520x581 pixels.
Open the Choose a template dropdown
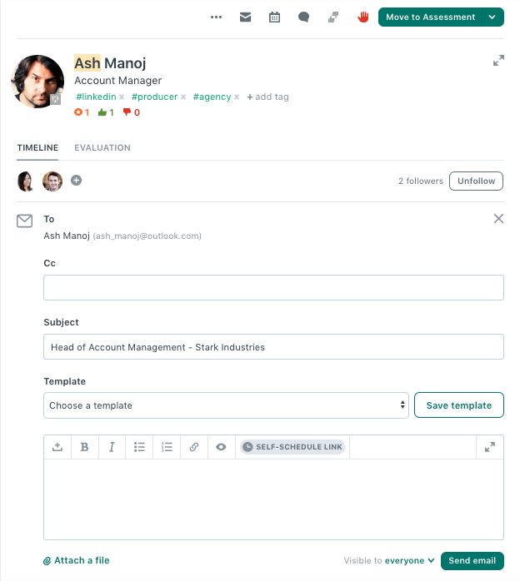pos(226,405)
